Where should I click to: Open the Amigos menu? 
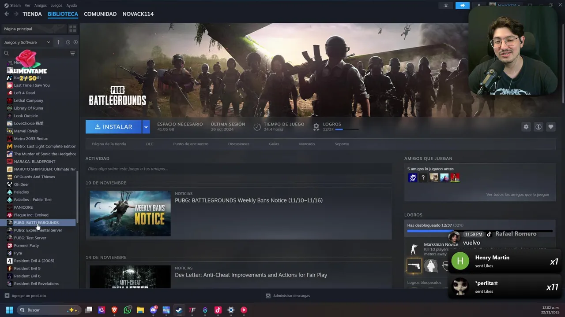coord(41,5)
